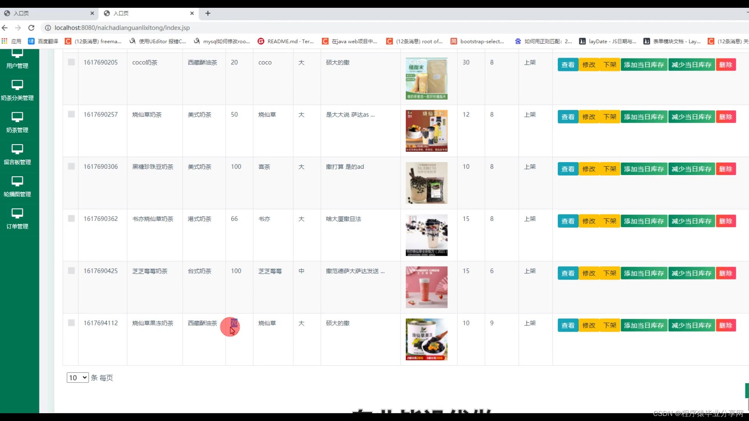The width and height of the screenshot is (749, 421).
Task: Click 删除 button for 黑糖珍珠豆奶茶 row
Action: pyautogui.click(x=726, y=169)
